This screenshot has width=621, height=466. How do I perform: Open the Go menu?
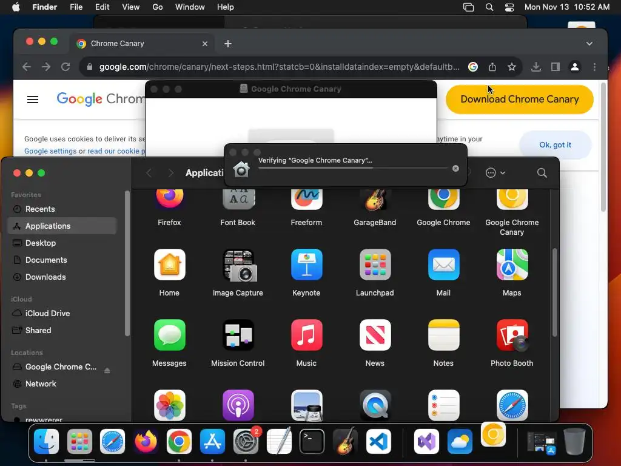pyautogui.click(x=158, y=7)
